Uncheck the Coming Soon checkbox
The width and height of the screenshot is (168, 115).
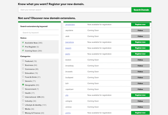[x=23, y=51]
